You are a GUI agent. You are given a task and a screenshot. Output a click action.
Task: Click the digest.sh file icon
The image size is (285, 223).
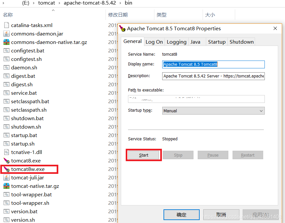[7, 84]
